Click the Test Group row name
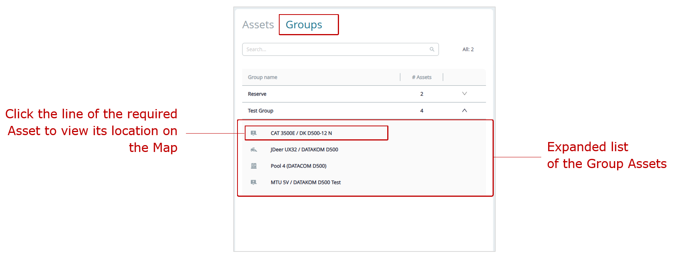 (x=260, y=111)
